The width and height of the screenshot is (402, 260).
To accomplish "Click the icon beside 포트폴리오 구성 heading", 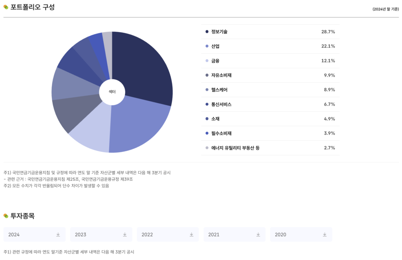I will pos(6,7).
